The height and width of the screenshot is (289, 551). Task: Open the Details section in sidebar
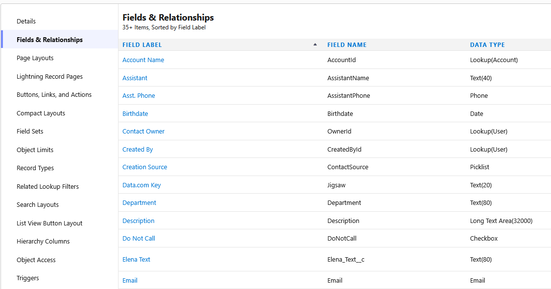pos(26,22)
